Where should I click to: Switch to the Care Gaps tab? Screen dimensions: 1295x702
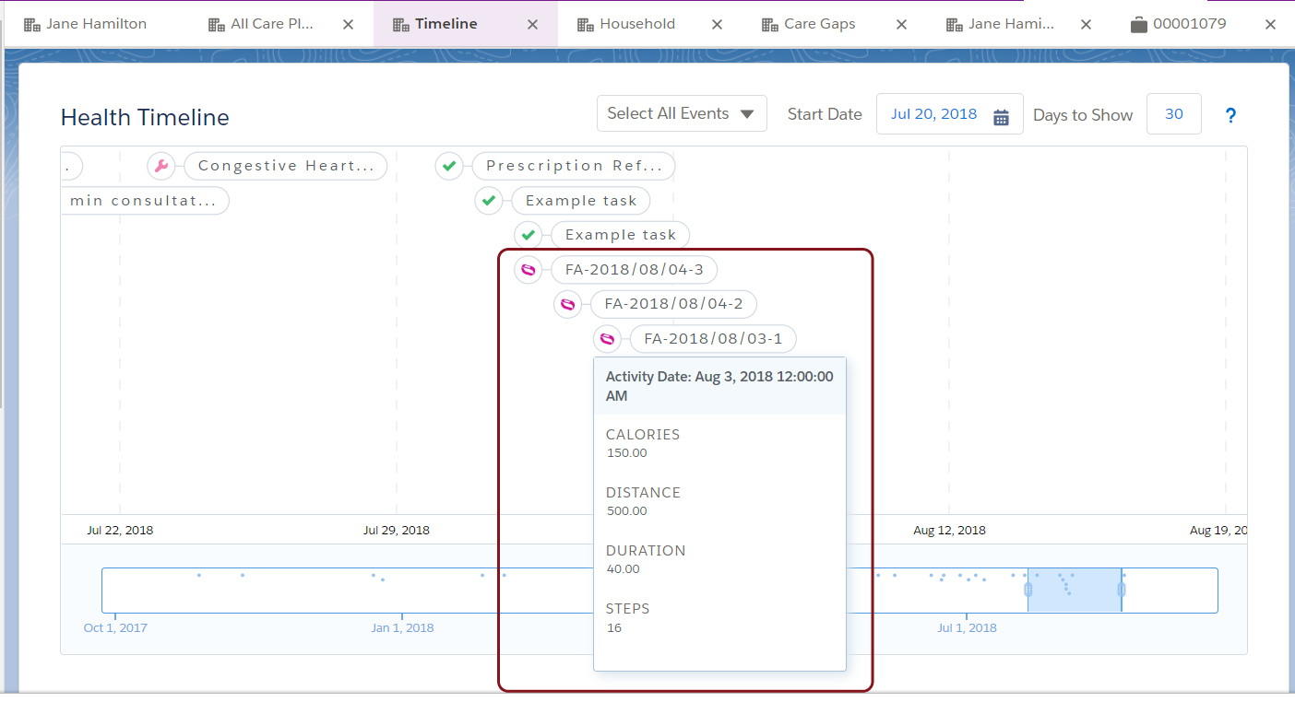point(819,23)
